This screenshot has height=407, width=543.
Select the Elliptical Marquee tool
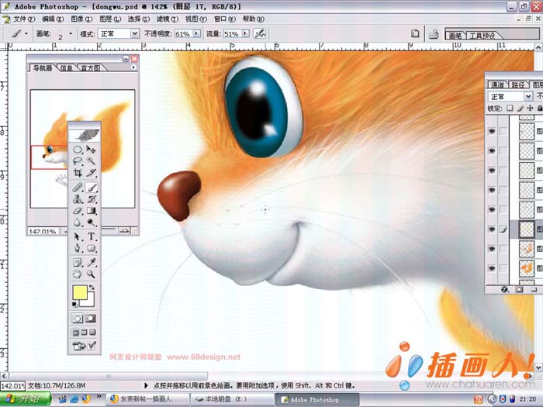(x=78, y=150)
